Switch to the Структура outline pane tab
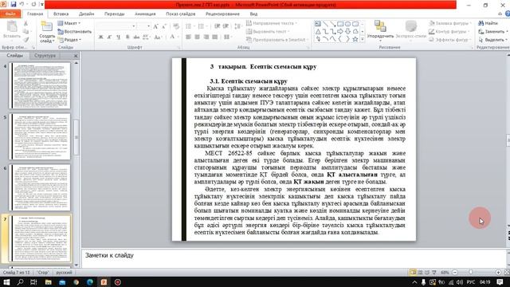The height and width of the screenshot is (287, 510). click(x=45, y=56)
